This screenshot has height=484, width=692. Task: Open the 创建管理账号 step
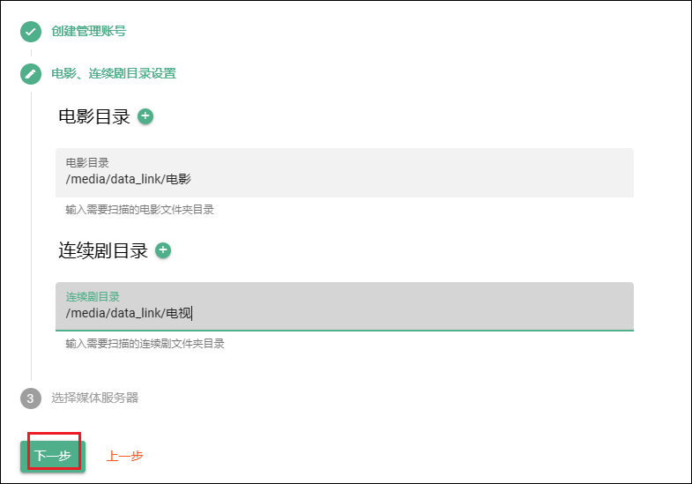[x=88, y=32]
